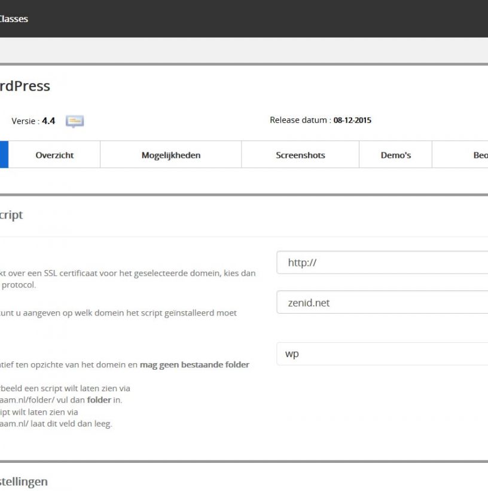
Task: Open the Screenshots tab
Action: click(300, 155)
